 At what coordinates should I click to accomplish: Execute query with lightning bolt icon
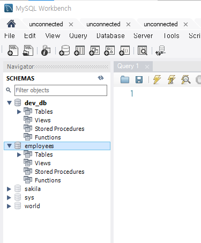157,79
